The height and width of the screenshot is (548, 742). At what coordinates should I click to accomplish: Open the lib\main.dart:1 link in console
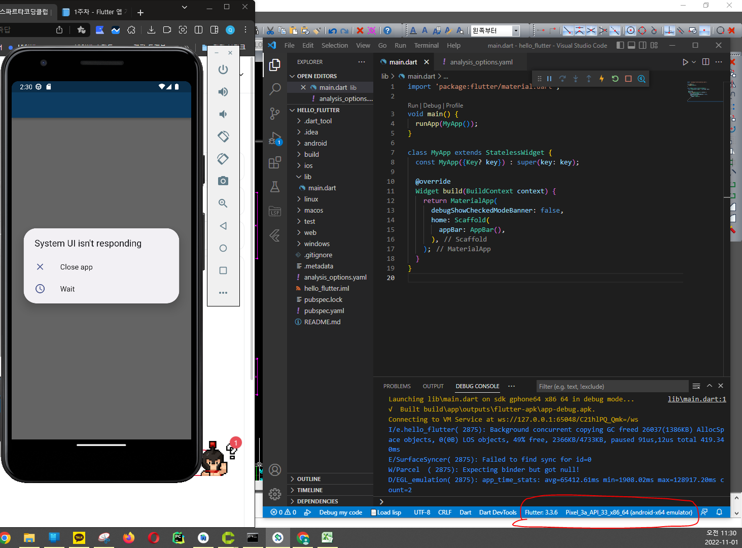(697, 399)
